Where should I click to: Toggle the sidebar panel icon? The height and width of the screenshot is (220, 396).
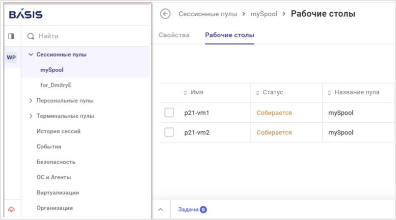(x=11, y=36)
